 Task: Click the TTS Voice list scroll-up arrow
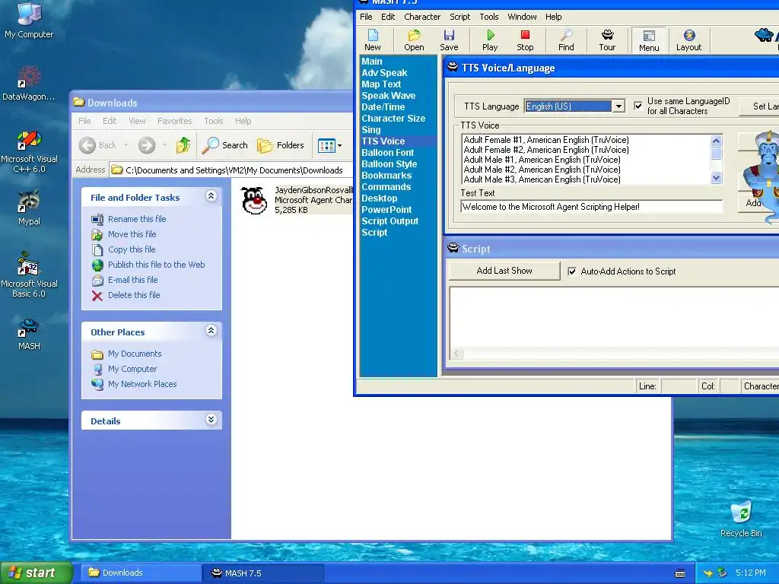(716, 141)
